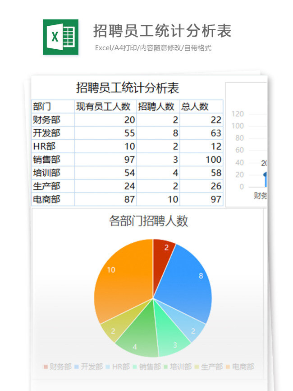Click the HR部 legend entry
The image size is (293, 391).
click(118, 367)
